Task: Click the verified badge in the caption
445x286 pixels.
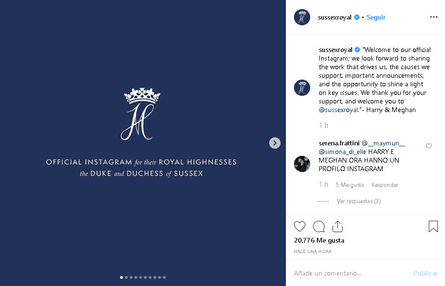Action: (x=356, y=49)
